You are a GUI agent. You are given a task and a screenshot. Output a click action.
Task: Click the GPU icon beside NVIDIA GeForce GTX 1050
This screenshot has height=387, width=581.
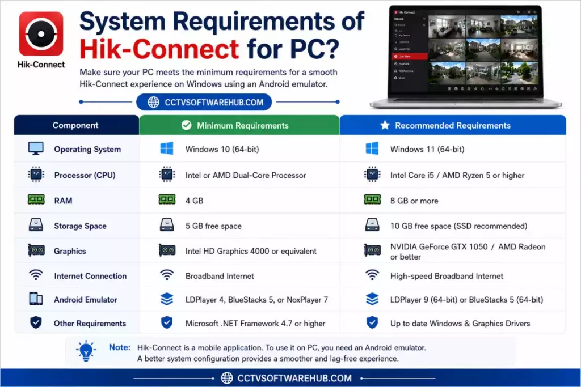click(x=372, y=250)
